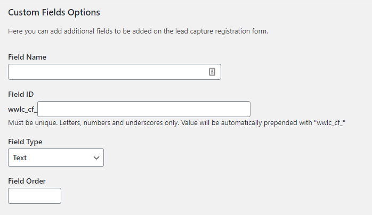
Task: Select the "Text" value in Field Type
Action: (x=20, y=158)
